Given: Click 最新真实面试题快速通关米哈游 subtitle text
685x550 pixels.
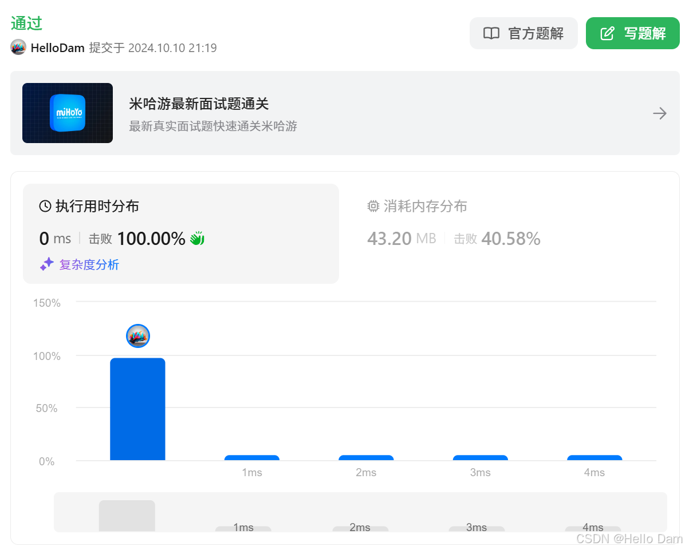Looking at the screenshot, I should 213,126.
